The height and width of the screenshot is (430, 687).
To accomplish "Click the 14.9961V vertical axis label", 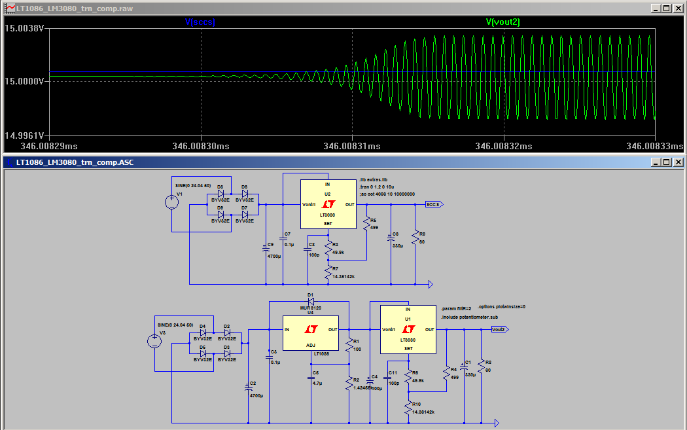I will [x=25, y=135].
